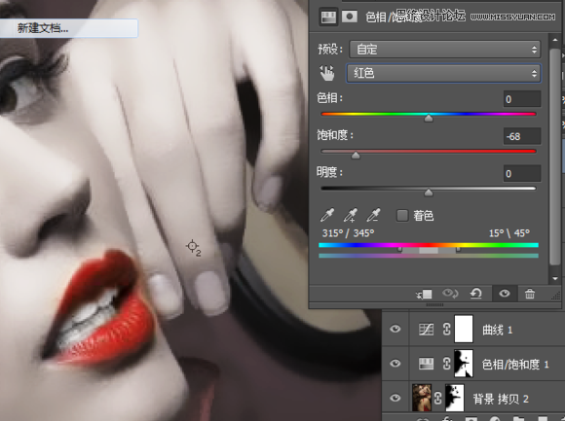Click the Hue/Saturation icon on 色相/饱和度 1 layer

point(426,364)
